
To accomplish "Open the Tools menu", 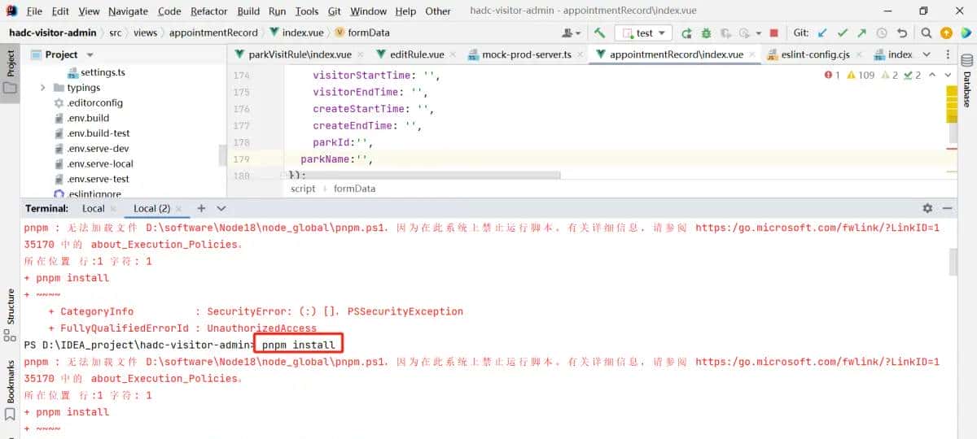I will pyautogui.click(x=307, y=11).
